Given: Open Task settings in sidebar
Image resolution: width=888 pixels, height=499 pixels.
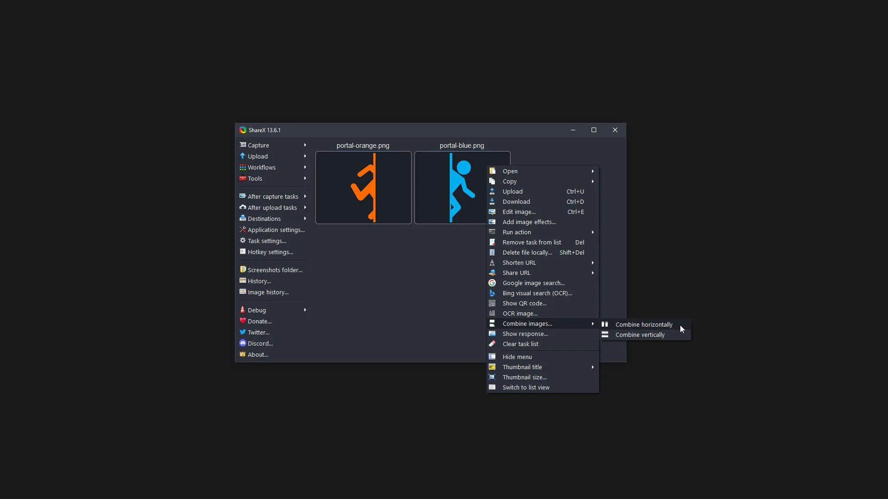Looking at the screenshot, I should [x=273, y=241].
